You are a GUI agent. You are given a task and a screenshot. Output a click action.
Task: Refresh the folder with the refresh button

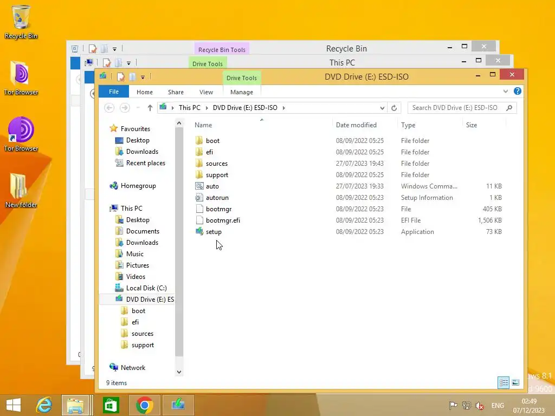pos(394,108)
